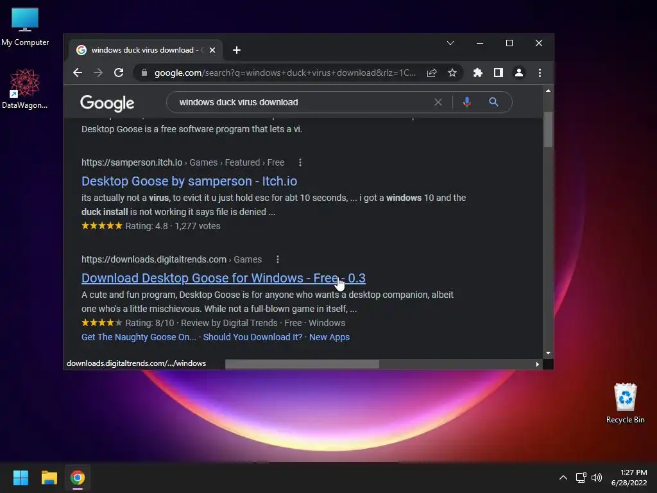Open 'Should You Download It?' sitelink
The image size is (657, 493).
253,337
